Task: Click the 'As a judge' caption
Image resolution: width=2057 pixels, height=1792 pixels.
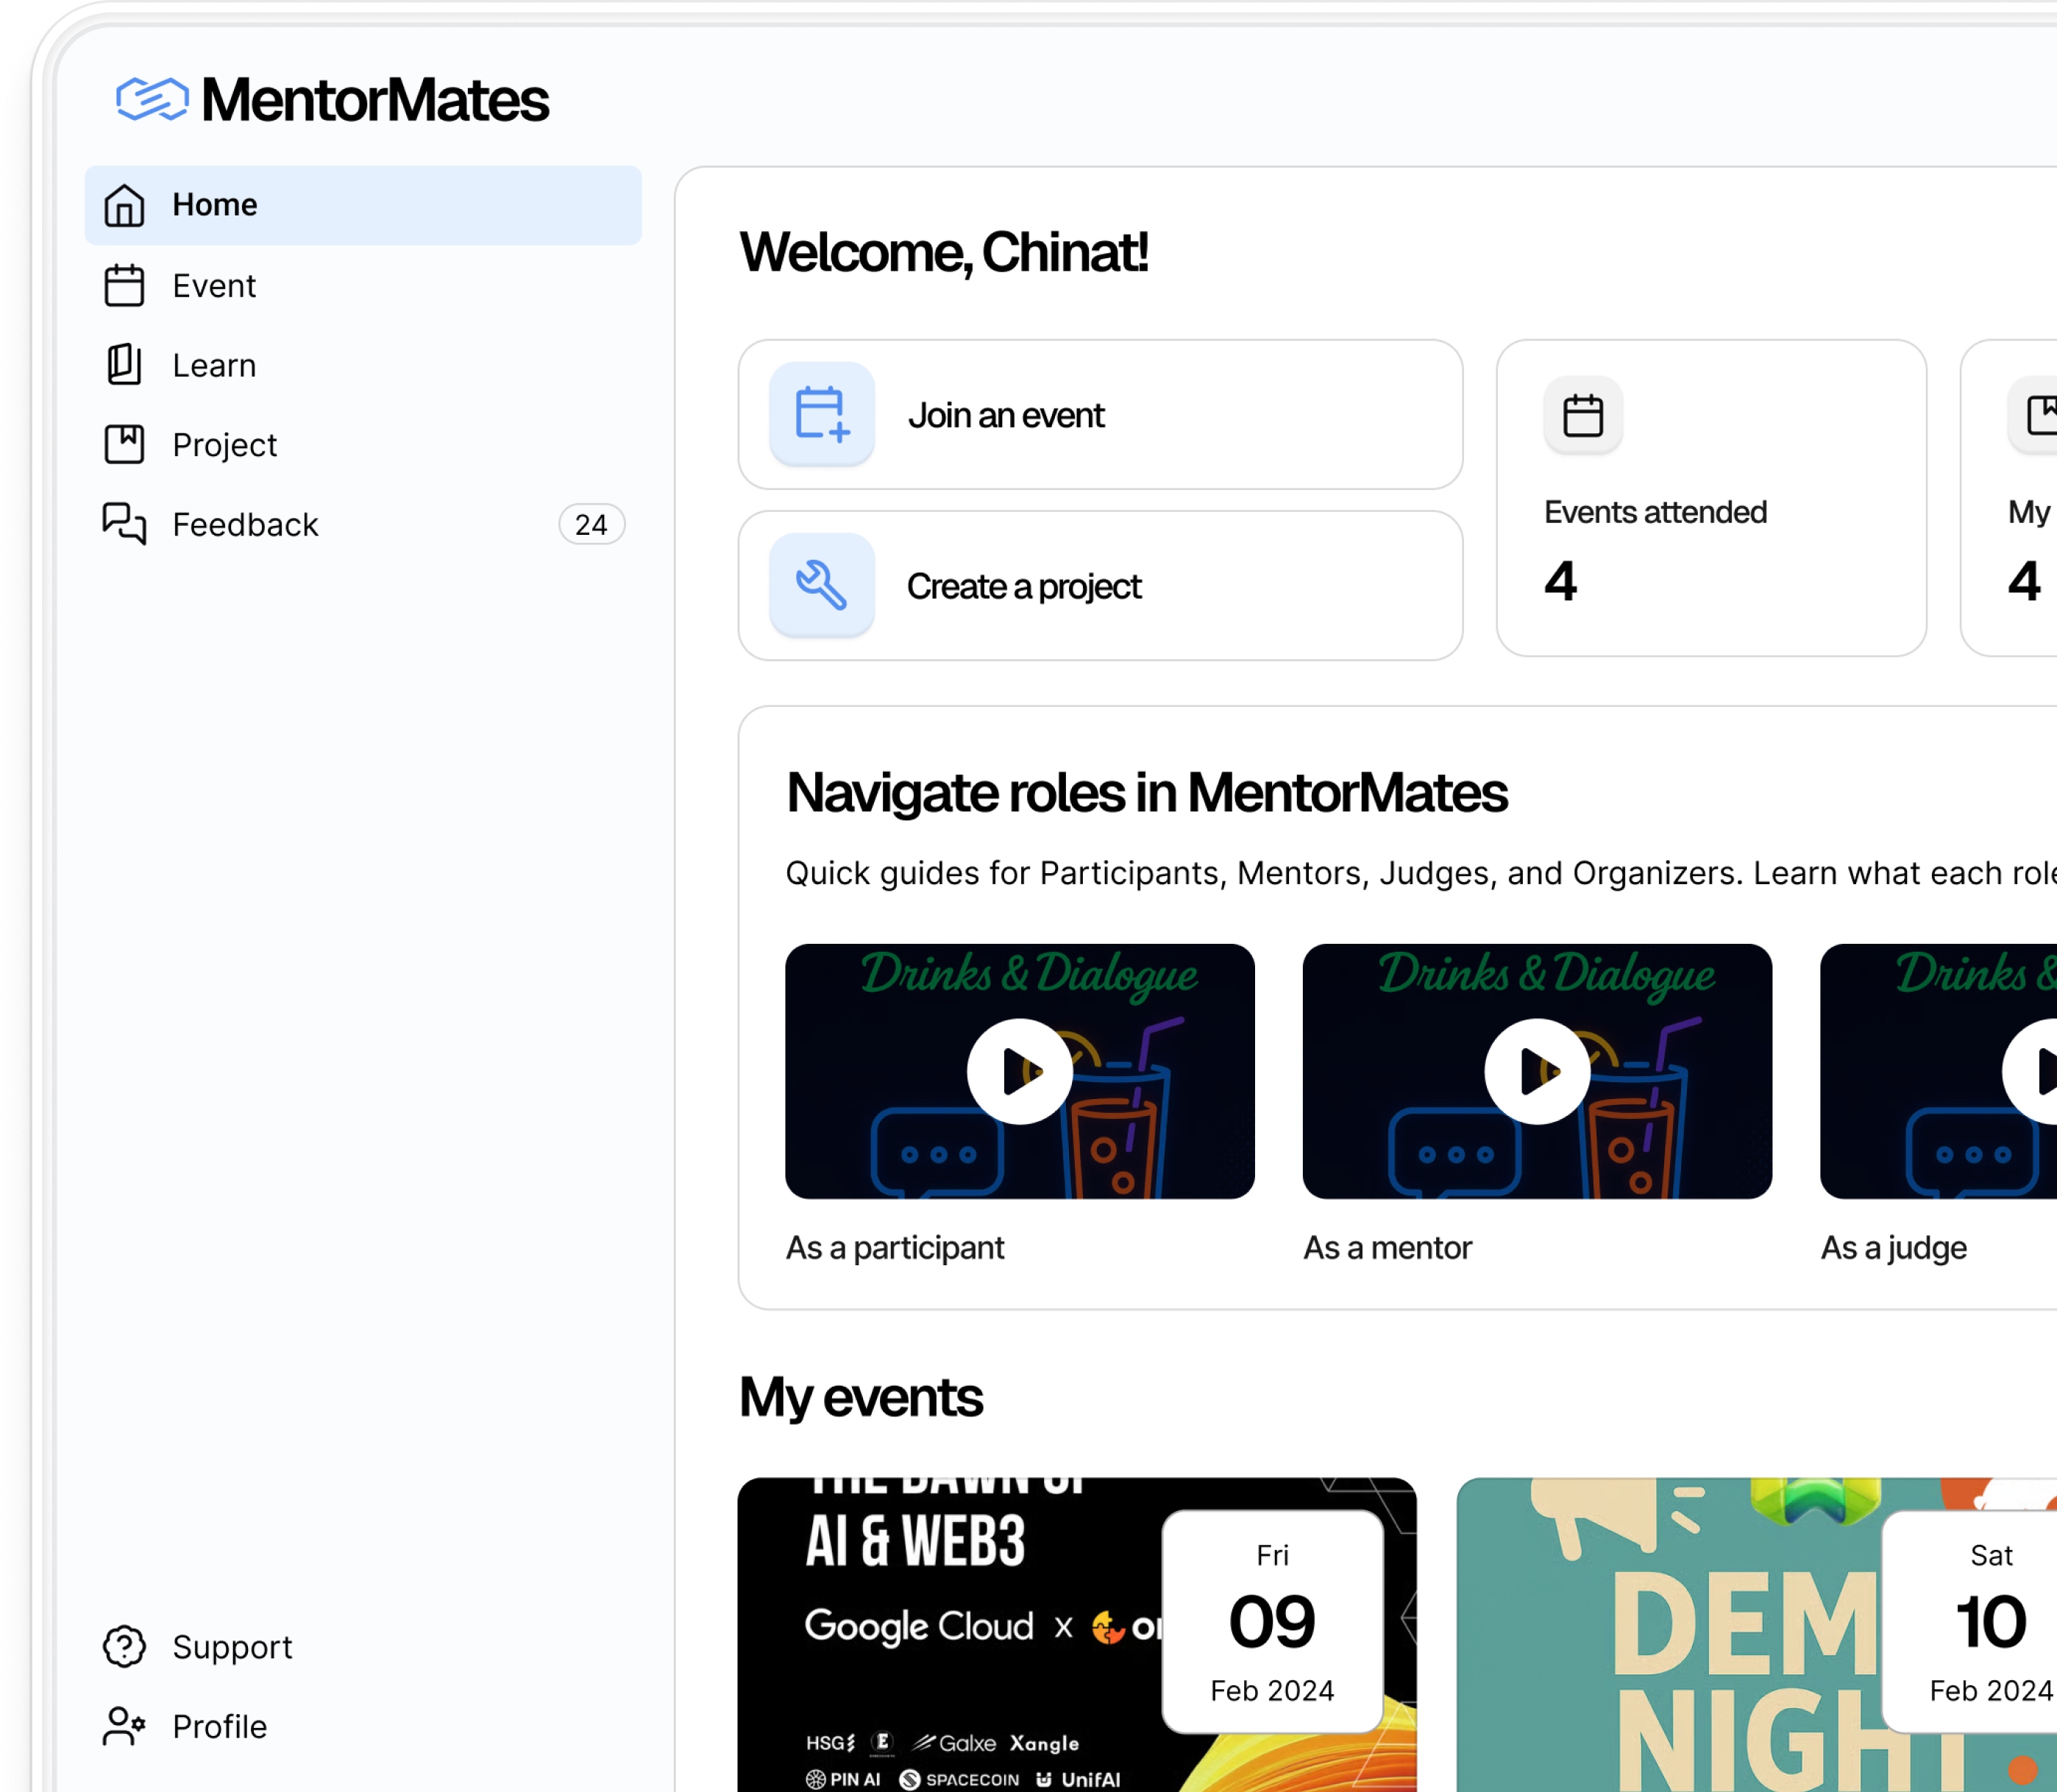Action: 1894,1248
